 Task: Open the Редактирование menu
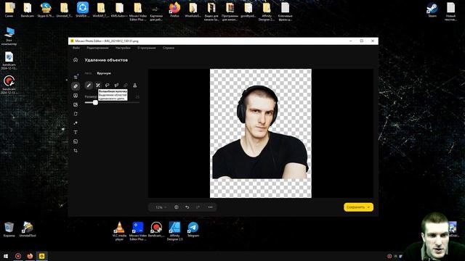pyautogui.click(x=97, y=48)
